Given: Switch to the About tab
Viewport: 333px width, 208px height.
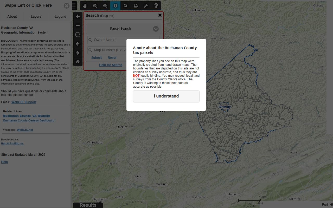Looking at the screenshot, I should coord(12,16).
